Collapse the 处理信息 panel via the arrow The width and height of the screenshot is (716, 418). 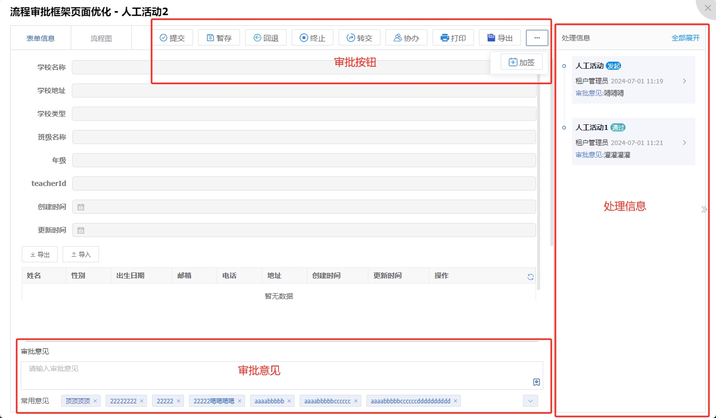click(x=704, y=209)
